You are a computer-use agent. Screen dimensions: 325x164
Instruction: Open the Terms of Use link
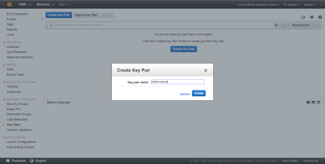coord(310,161)
